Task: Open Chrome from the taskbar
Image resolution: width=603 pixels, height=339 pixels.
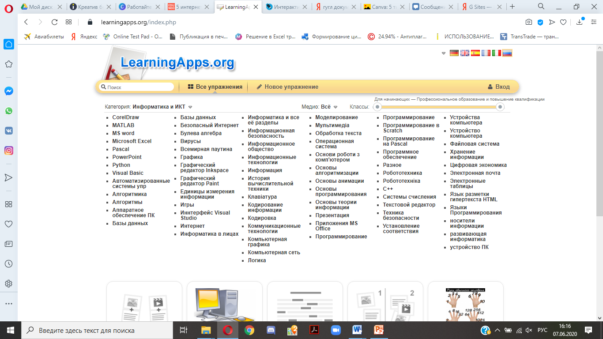Action: [x=249, y=330]
